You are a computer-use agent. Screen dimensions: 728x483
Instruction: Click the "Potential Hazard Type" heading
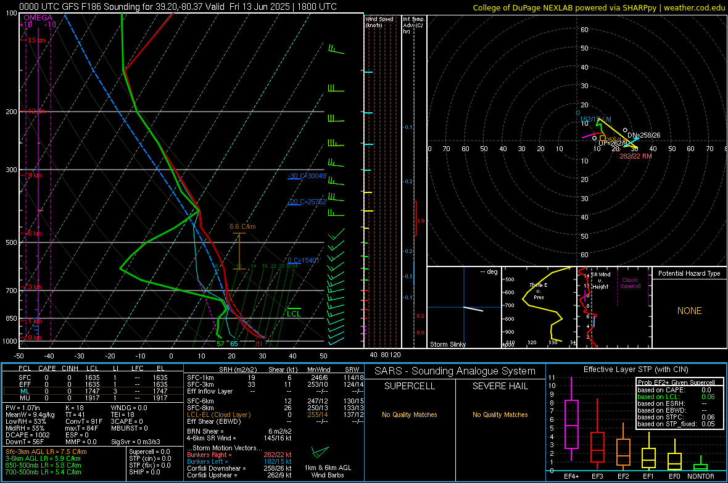689,273
